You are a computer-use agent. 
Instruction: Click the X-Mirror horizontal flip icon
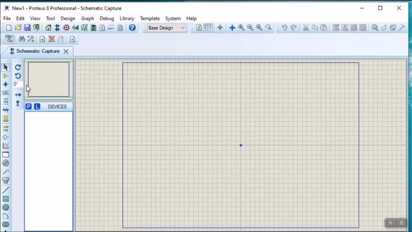[18, 95]
